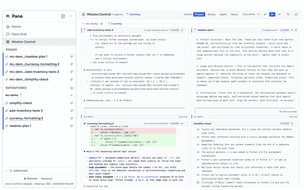This screenshot has width=304, height=190.
Task: Unpin mc-dem.../simplify-check pin icon
Action: (71, 80)
